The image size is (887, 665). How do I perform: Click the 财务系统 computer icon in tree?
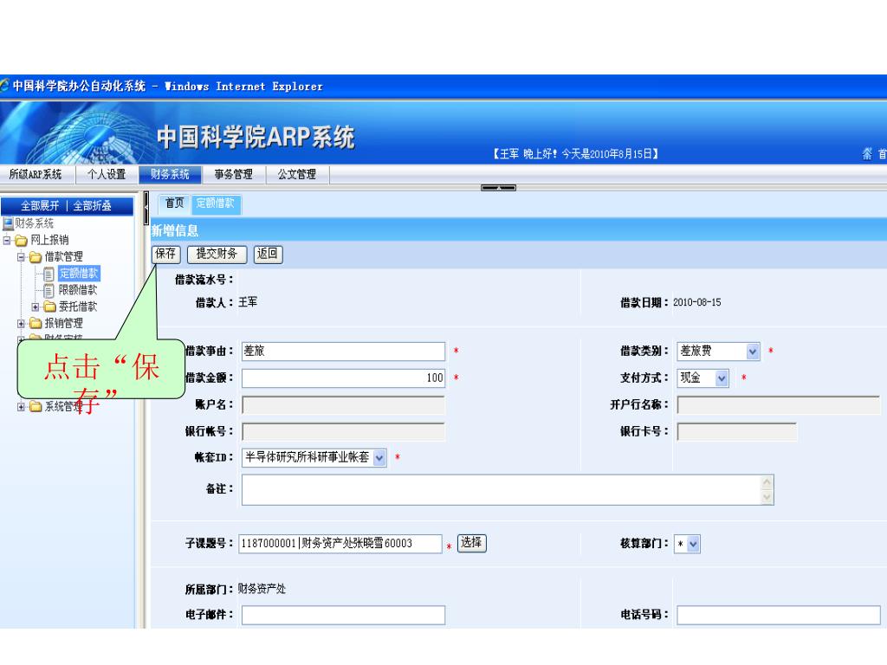click(8, 223)
